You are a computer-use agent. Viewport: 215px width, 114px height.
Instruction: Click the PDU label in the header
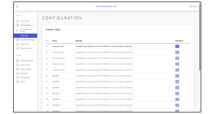195,6
